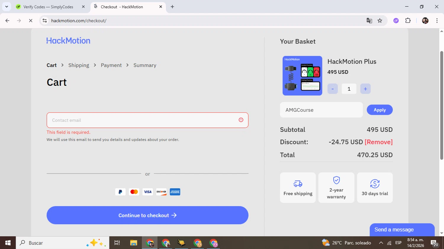The width and height of the screenshot is (444, 249).
Task: Open the Extensions puzzle menu
Action: coord(408,21)
